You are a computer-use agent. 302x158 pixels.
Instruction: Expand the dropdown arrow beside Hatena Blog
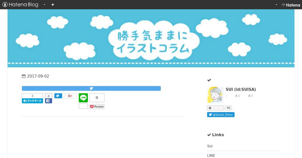[44, 5]
